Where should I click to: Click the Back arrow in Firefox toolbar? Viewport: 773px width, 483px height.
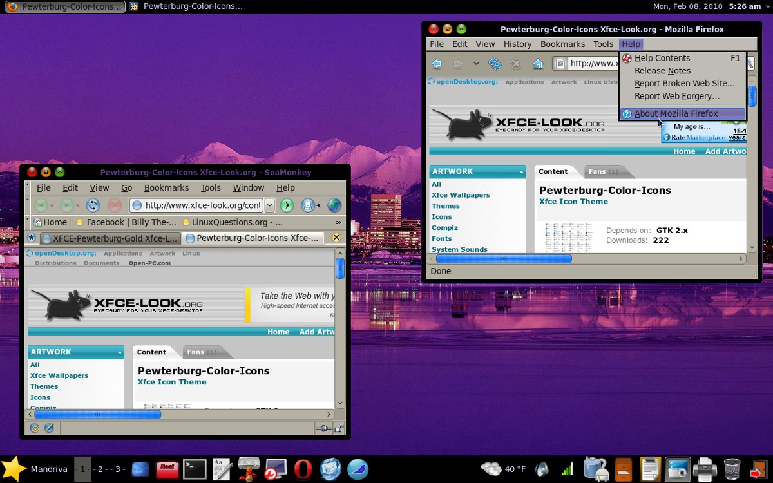pyautogui.click(x=437, y=63)
